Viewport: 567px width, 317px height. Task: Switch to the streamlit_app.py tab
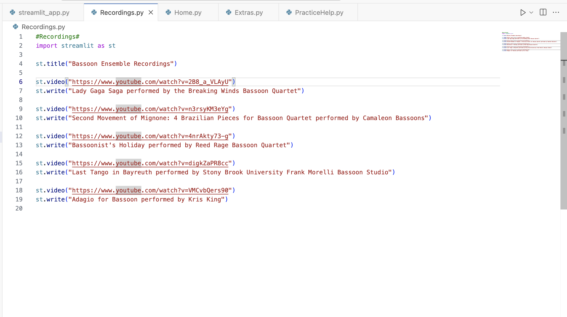click(x=44, y=13)
